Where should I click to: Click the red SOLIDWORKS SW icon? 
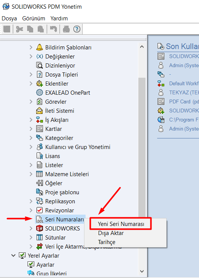(x=40, y=228)
